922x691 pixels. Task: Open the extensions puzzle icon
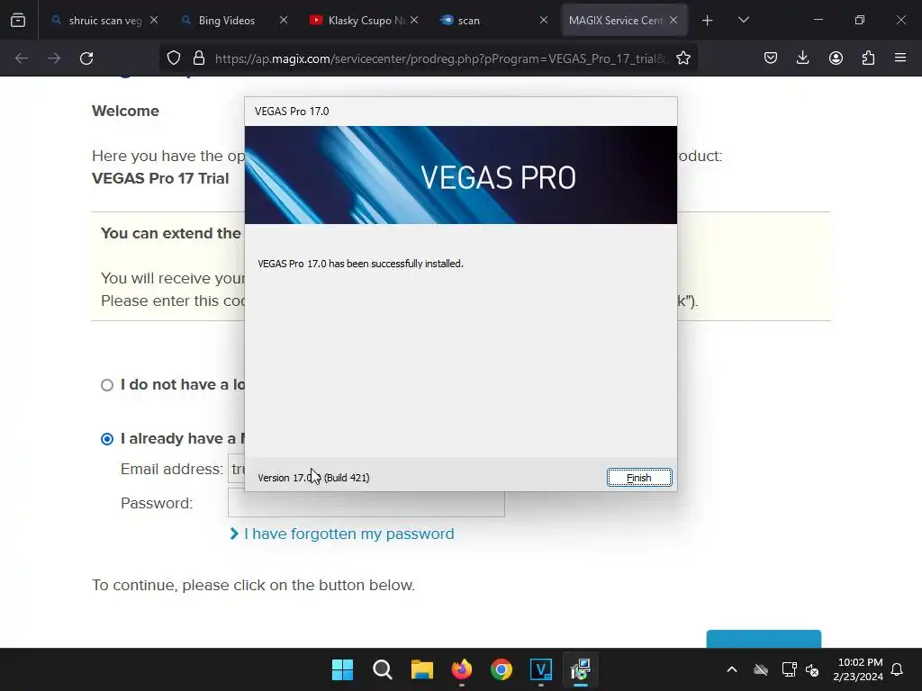pos(868,58)
